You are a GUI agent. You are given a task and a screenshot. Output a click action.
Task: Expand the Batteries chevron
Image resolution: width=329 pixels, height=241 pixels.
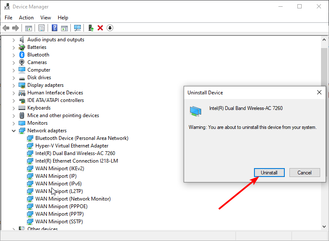point(13,48)
